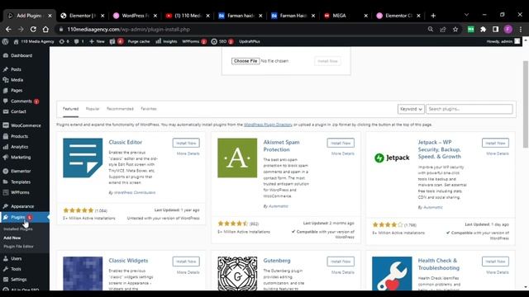Open a new browser tab
Image resolution: width=529 pixels, height=297 pixels.
(x=433, y=16)
